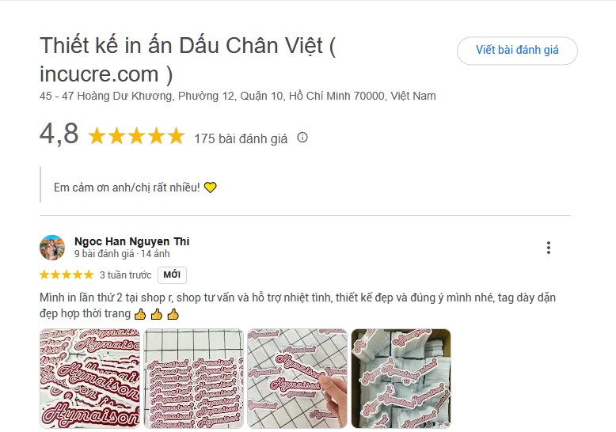Click the yellow heart emoji in owner reply

[210, 188]
